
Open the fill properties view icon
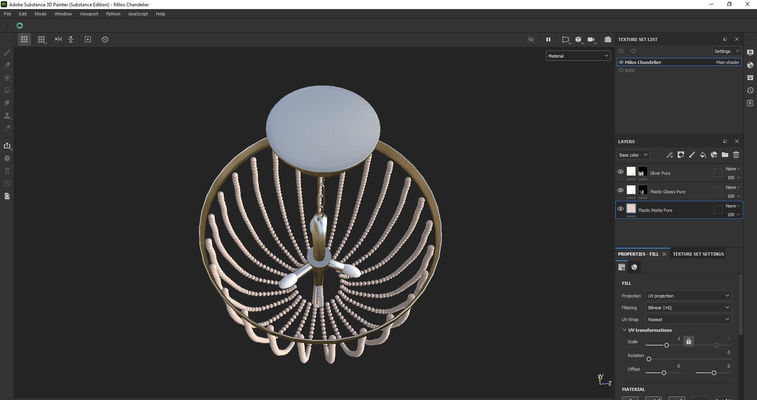pos(622,267)
